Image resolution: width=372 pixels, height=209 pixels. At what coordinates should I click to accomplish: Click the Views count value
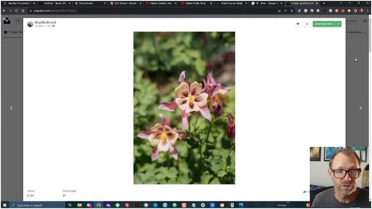[31, 196]
